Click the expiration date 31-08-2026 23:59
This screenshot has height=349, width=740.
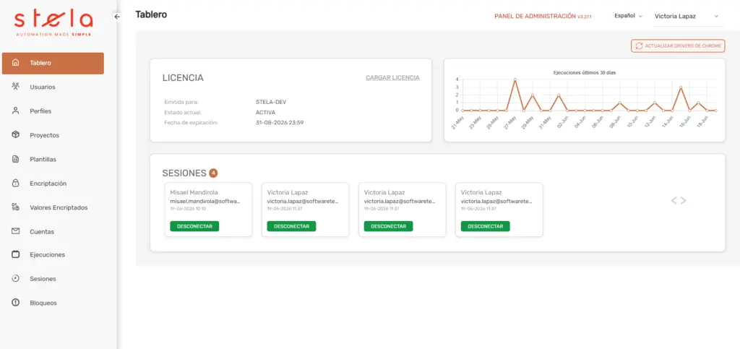point(280,123)
